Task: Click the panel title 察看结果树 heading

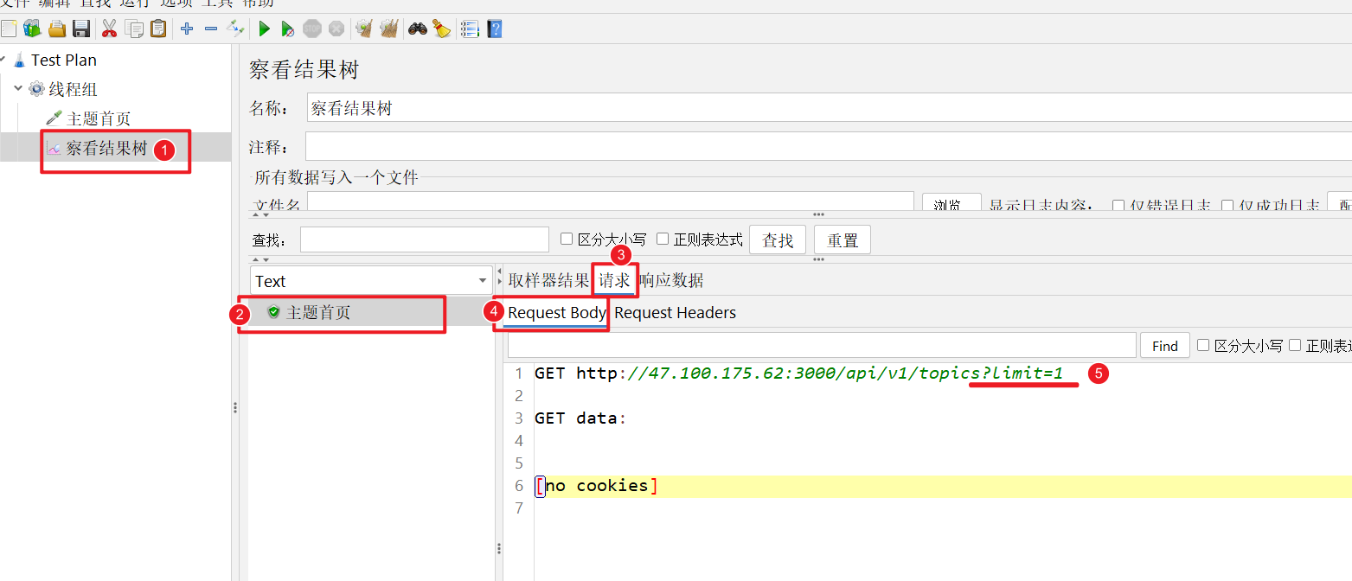Action: pyautogui.click(x=304, y=69)
